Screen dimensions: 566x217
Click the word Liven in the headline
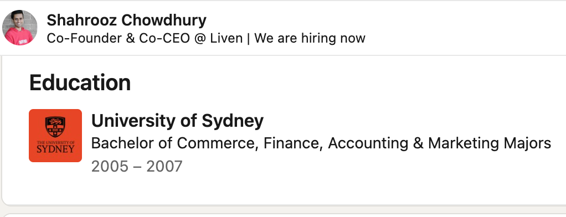tap(227, 38)
